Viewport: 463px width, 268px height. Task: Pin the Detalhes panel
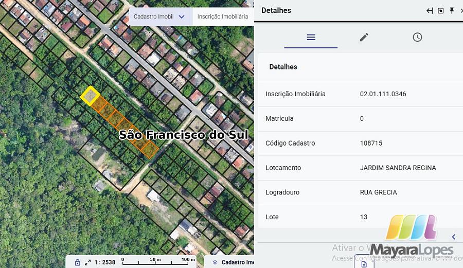point(452,11)
